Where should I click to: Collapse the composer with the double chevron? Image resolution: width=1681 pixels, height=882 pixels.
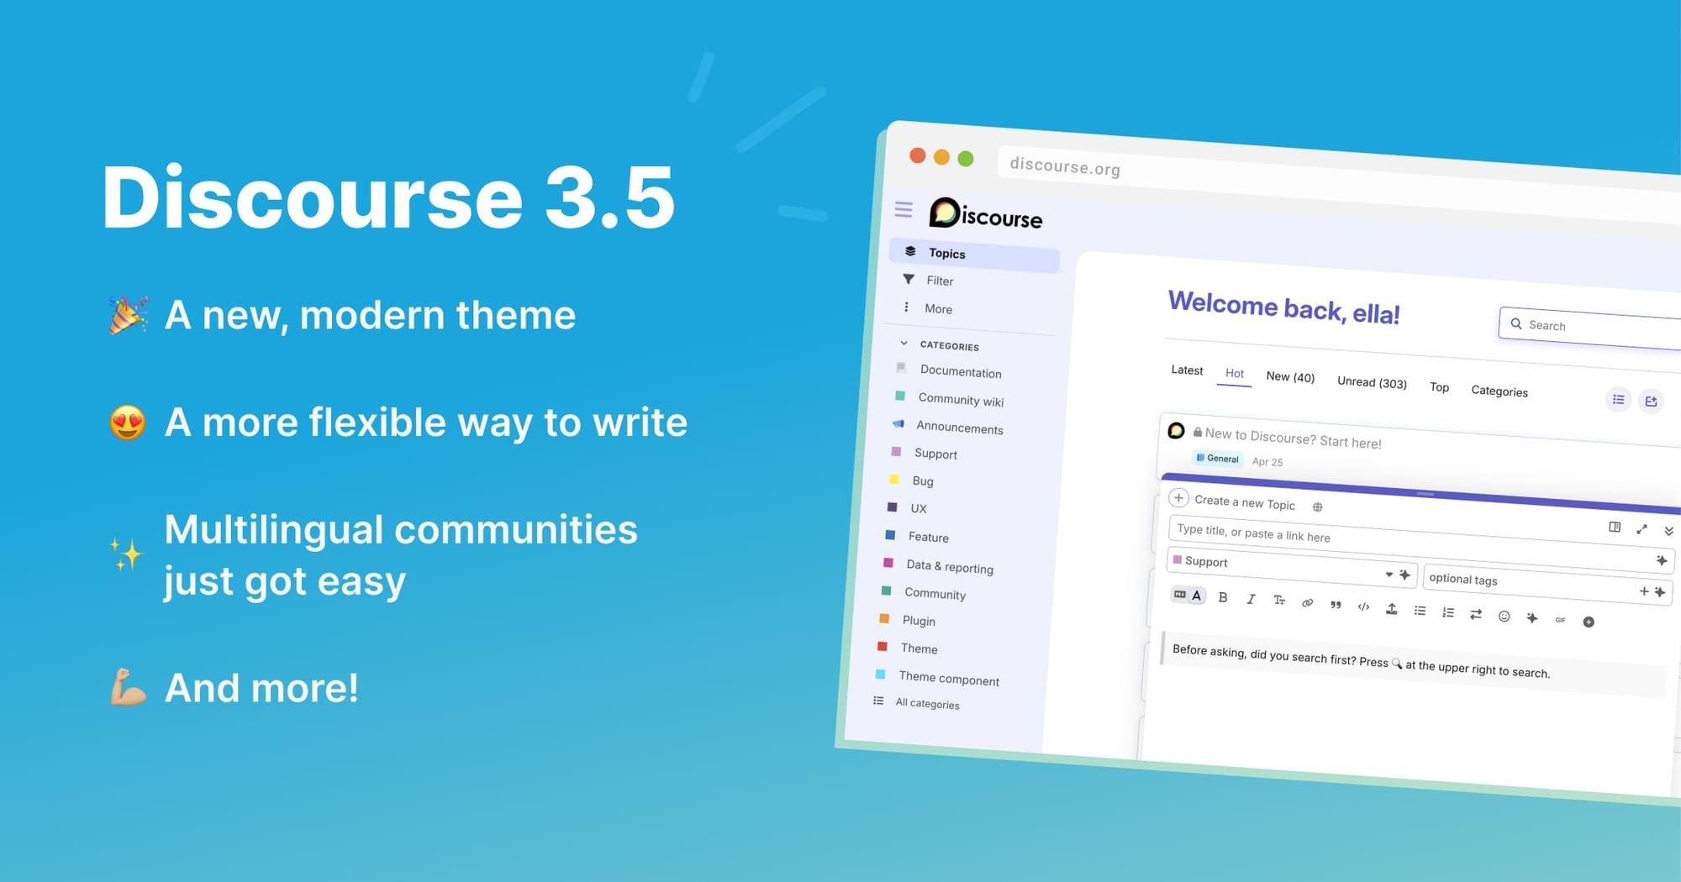(x=1666, y=530)
